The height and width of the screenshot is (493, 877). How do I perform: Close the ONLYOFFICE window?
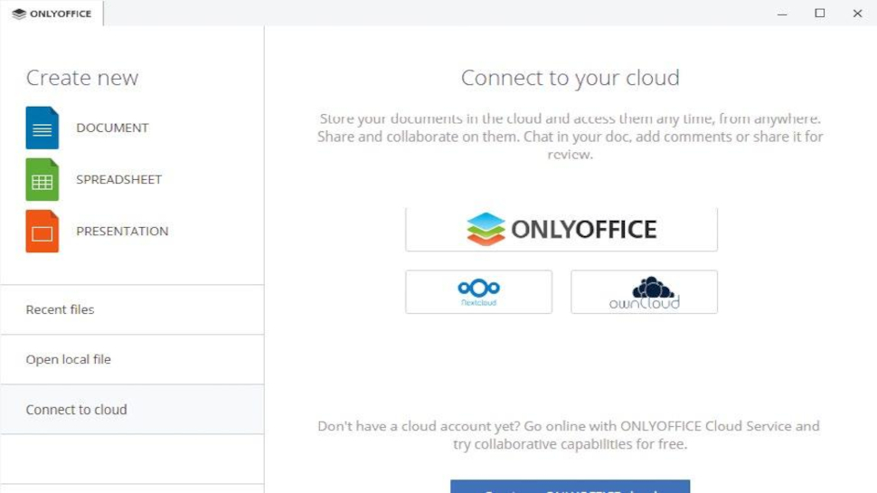857,14
